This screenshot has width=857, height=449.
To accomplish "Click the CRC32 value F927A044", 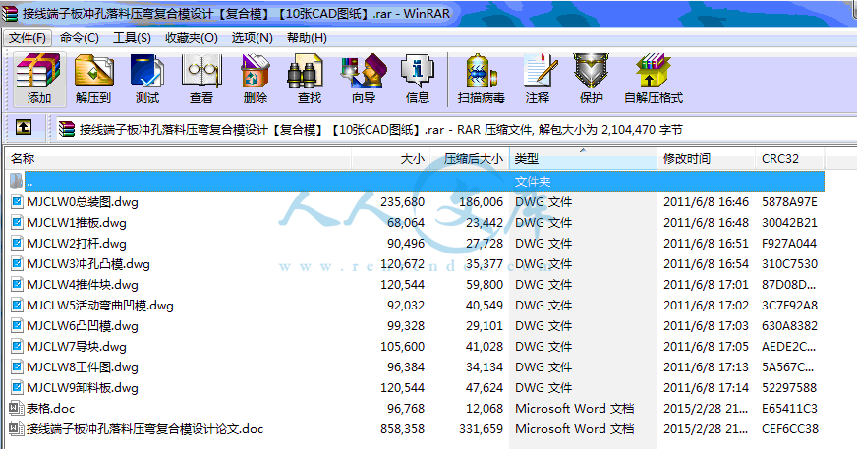I will 789,243.
